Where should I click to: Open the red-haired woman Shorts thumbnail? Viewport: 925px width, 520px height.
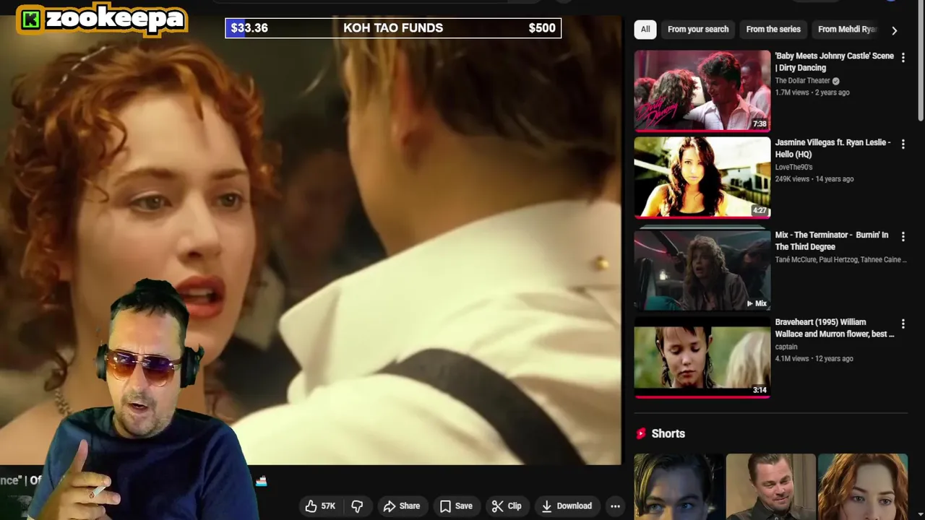pos(863,487)
